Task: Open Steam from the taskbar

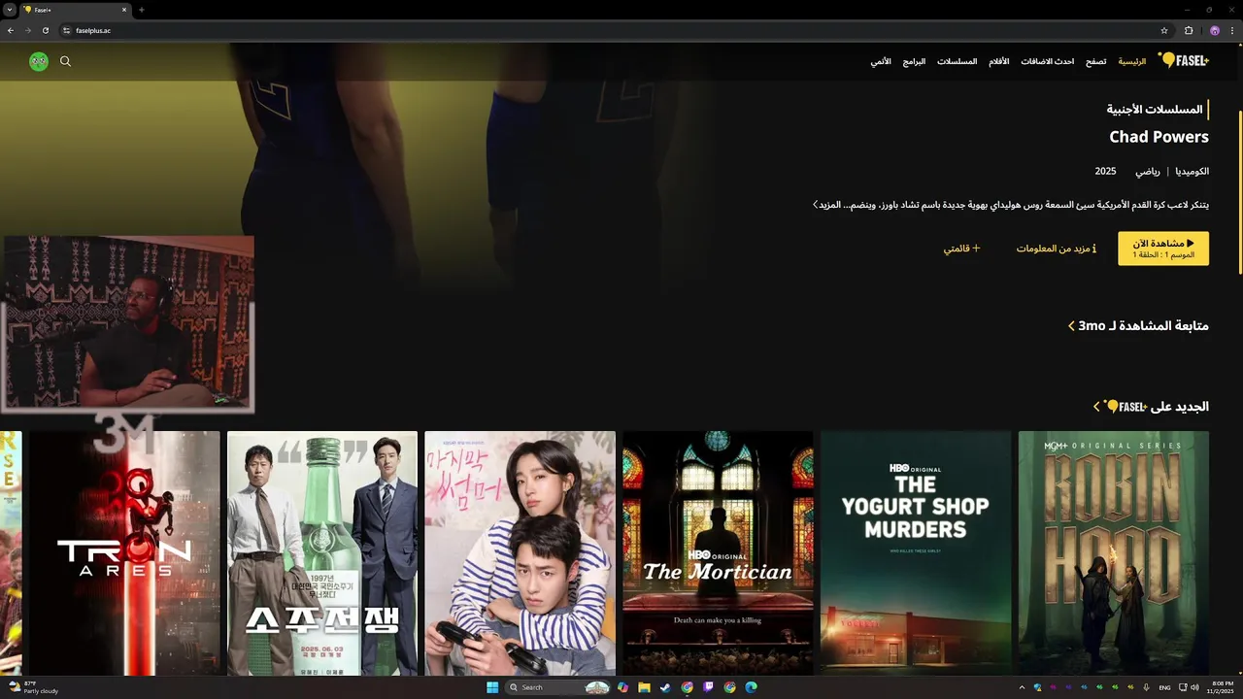Action: point(665,687)
